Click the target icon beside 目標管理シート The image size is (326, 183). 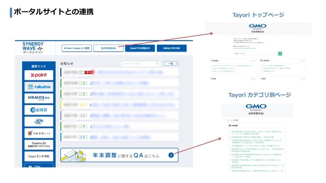pyautogui.click(x=30, y=133)
